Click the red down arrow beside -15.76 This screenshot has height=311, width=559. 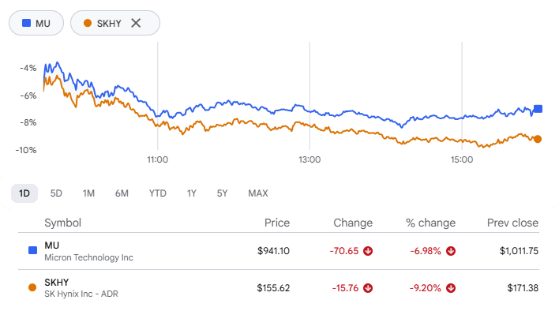click(x=368, y=288)
